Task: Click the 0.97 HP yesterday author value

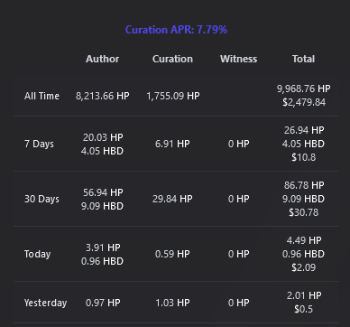Action: [103, 303]
